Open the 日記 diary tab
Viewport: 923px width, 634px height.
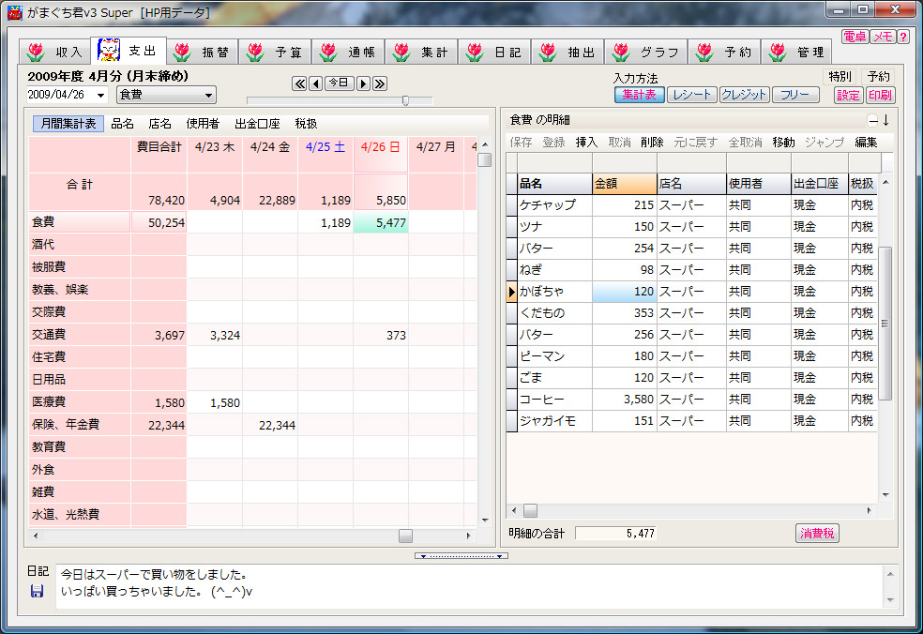coord(494,52)
